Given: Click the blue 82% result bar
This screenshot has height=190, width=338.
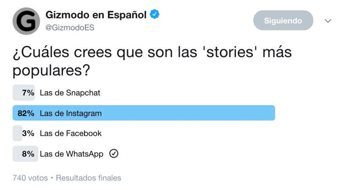Looking at the screenshot, I should pyautogui.click(x=144, y=113).
